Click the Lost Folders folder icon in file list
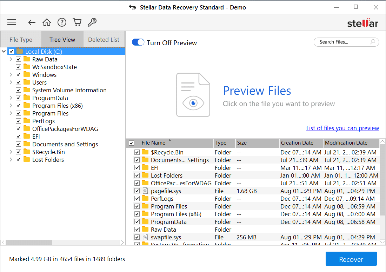The height and width of the screenshot is (272, 386). pos(145,175)
